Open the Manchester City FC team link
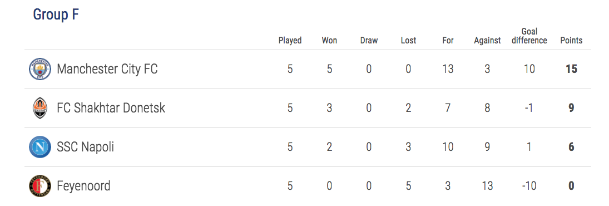609x206 pixels. [x=107, y=69]
